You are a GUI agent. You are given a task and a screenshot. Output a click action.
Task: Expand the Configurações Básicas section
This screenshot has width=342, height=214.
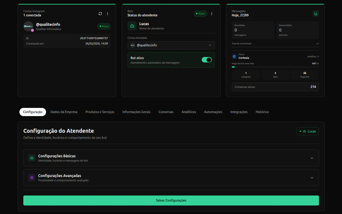pyautogui.click(x=171, y=158)
